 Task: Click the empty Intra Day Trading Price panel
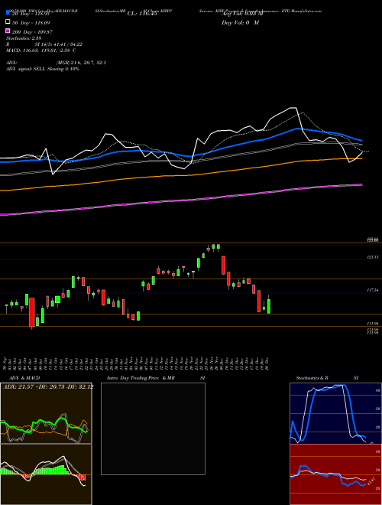coord(153,428)
